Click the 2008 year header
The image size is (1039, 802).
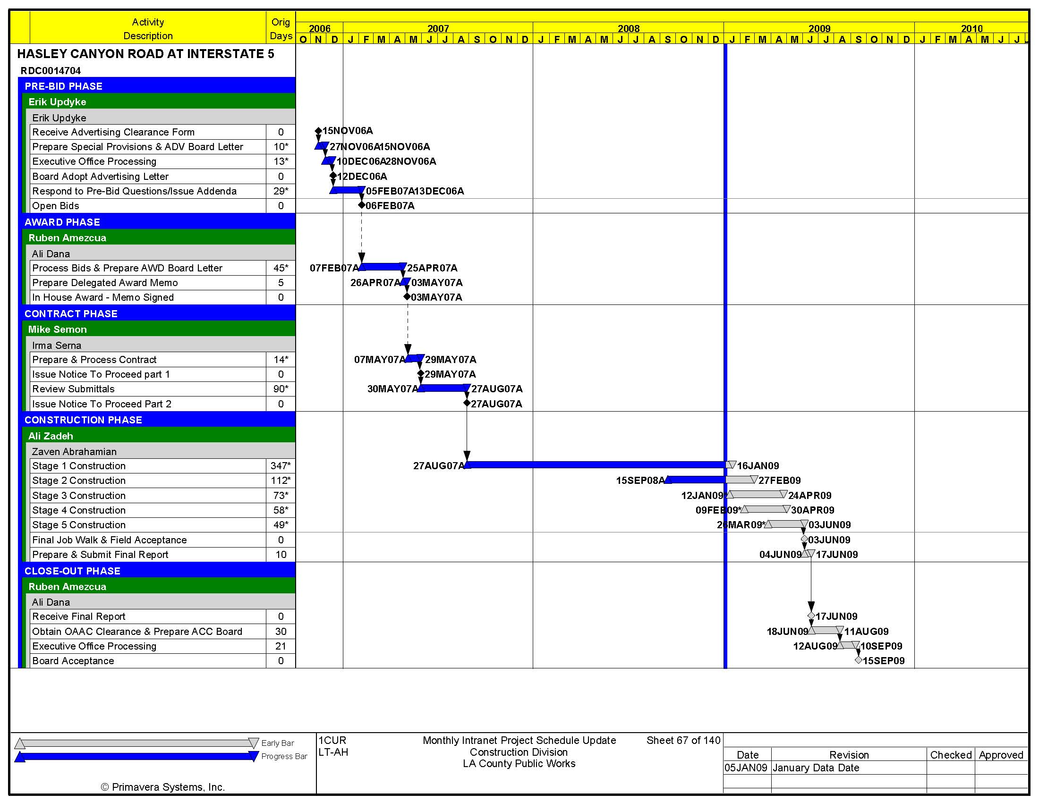click(x=629, y=28)
